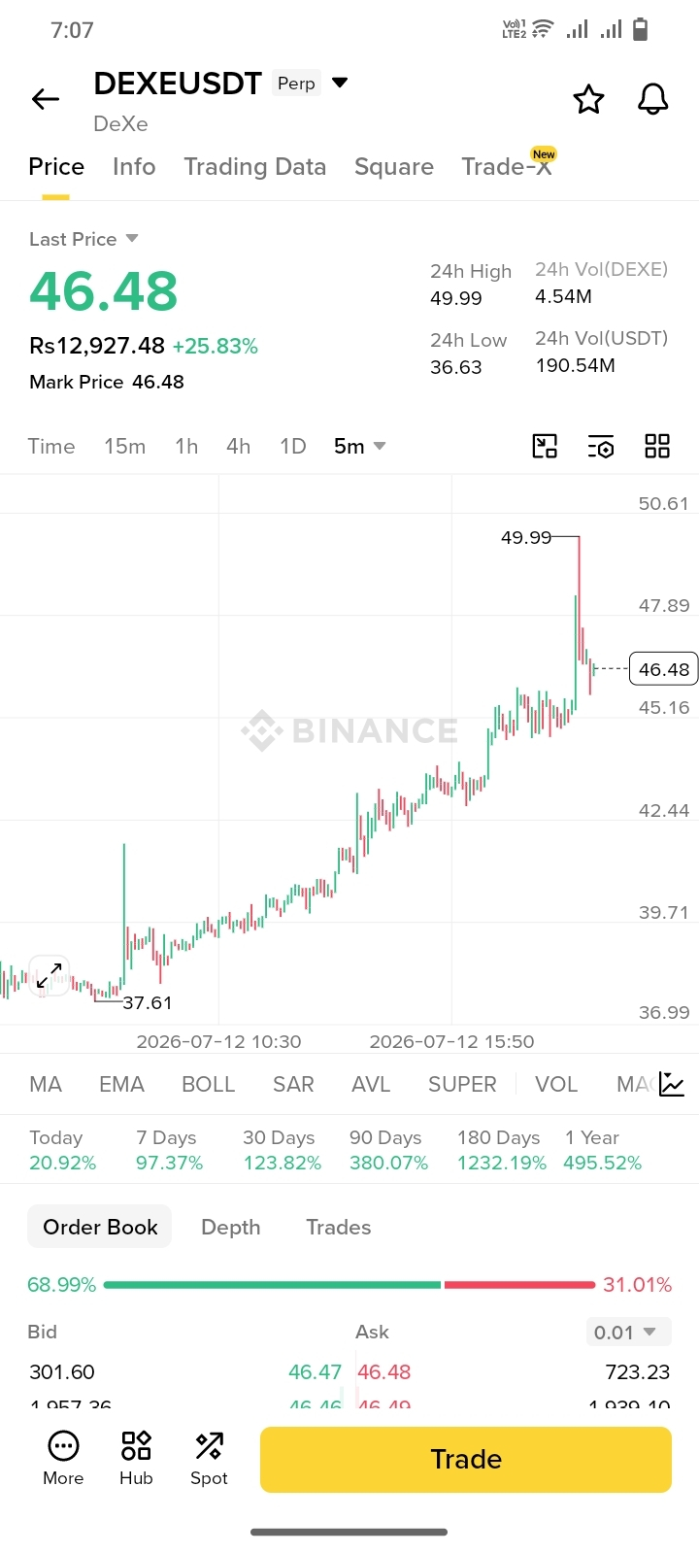Expand chart to fullscreen with arrows icon
The image size is (699, 1554).
click(49, 975)
